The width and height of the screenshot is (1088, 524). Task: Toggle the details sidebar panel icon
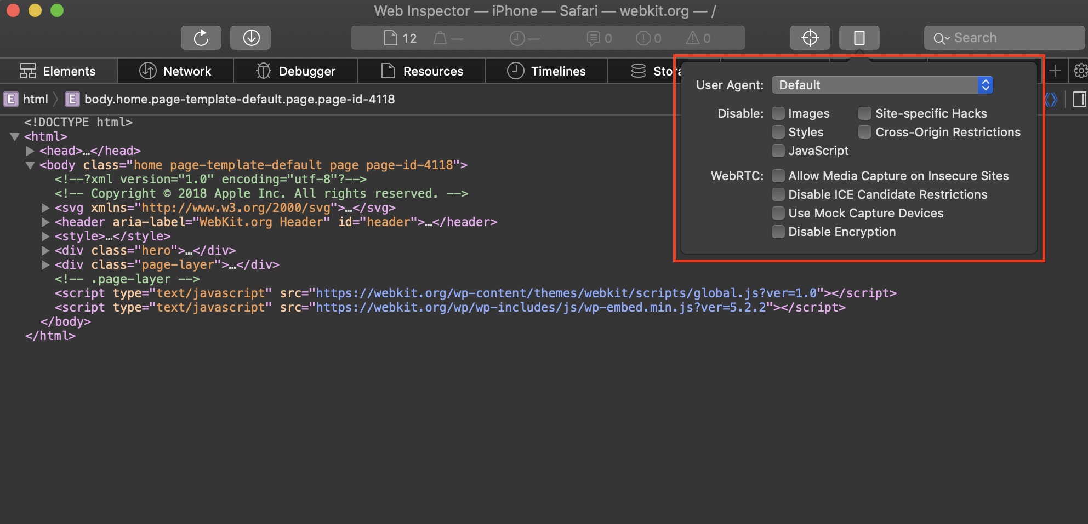(1079, 99)
